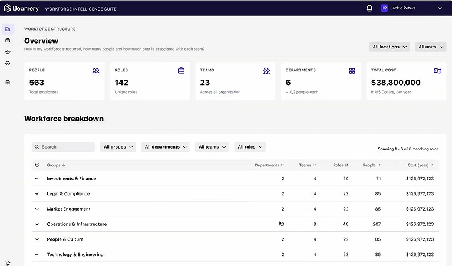Click teams count 8 in Operations row

(315, 224)
